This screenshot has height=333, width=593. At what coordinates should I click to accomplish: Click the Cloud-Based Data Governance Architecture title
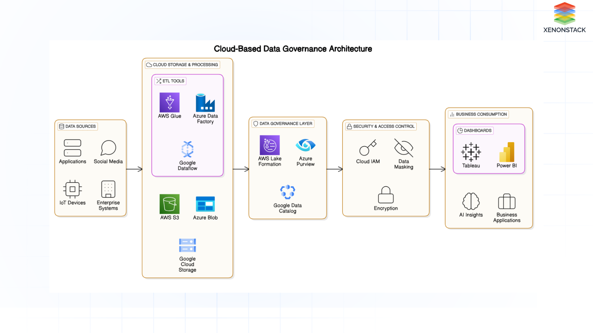click(x=293, y=49)
